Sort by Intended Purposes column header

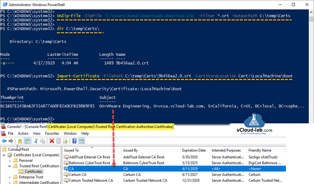coord(228,150)
